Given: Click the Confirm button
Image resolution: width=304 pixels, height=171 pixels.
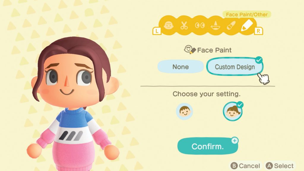Looking at the screenshot, I should tap(208, 146).
